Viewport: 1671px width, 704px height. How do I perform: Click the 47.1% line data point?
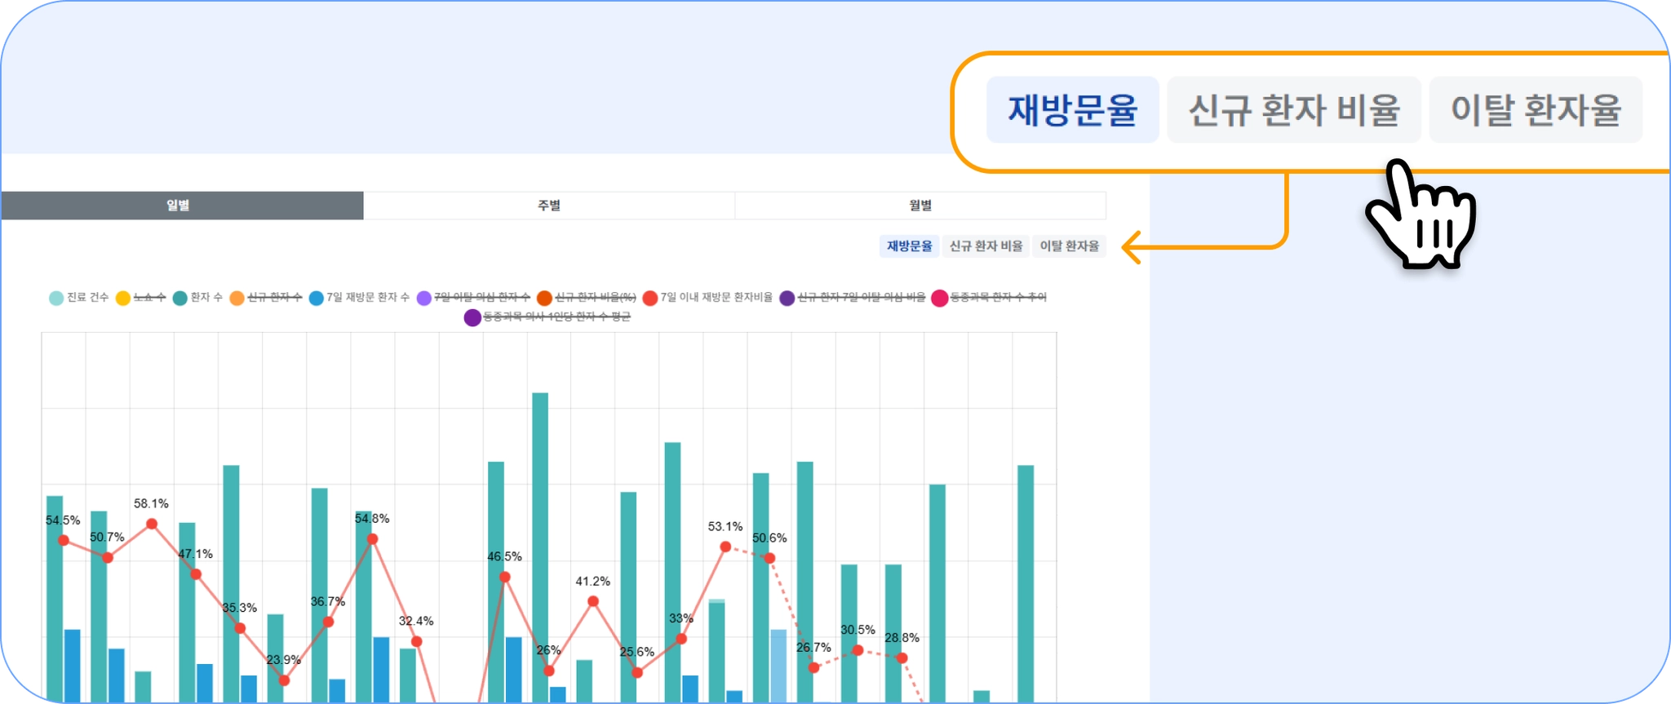pyautogui.click(x=196, y=574)
